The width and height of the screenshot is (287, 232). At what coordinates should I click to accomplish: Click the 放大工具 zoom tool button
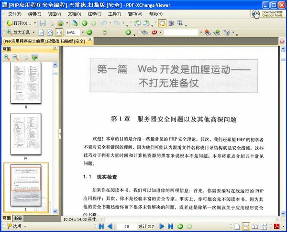pos(18,33)
